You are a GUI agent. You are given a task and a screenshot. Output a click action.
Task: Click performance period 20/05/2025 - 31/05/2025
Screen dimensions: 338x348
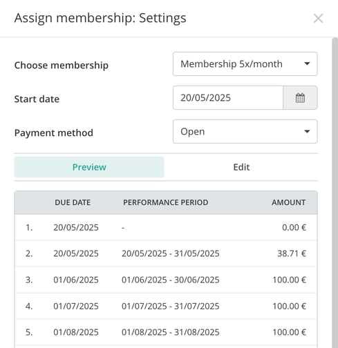pos(171,253)
